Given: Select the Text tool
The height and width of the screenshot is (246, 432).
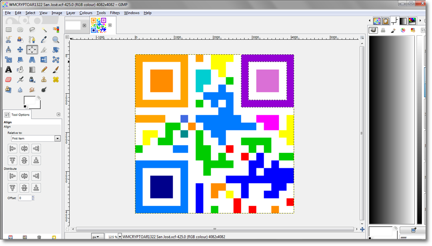Looking at the screenshot, I should point(8,70).
